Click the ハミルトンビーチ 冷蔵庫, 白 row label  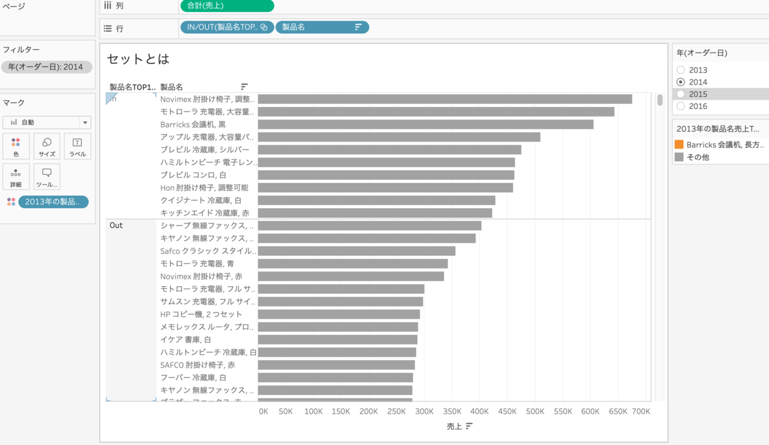pos(208,352)
